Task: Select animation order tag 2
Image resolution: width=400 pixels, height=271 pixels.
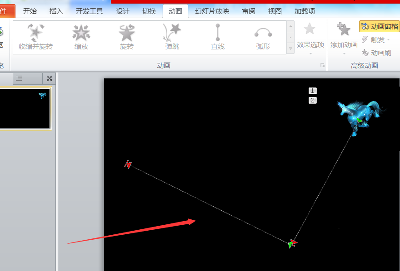Action: click(313, 101)
